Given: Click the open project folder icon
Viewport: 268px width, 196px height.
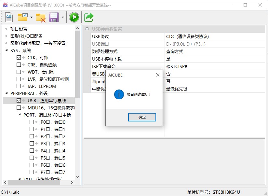Looking at the screenshot, I should (x=22, y=17).
